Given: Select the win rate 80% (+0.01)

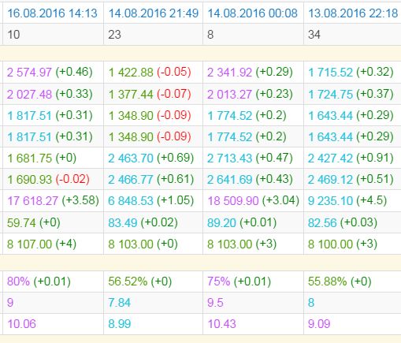Looking at the screenshot, I should (x=39, y=281).
